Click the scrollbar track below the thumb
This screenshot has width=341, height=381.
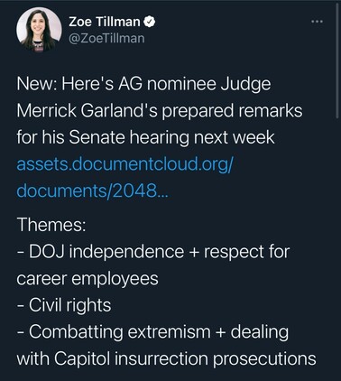pos(337,250)
